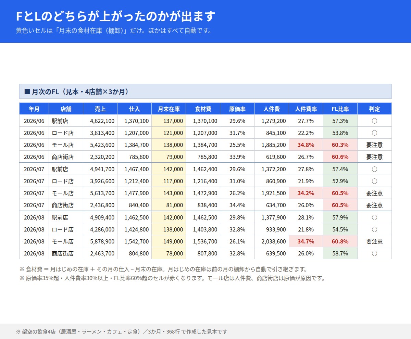Click the 年月 column header
Screen dimensions: 411x339
coord(34,109)
